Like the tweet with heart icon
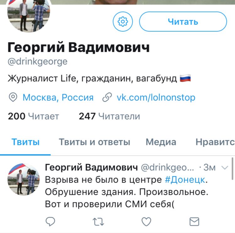Screen dimensions: 235x233 [x=146, y=221]
